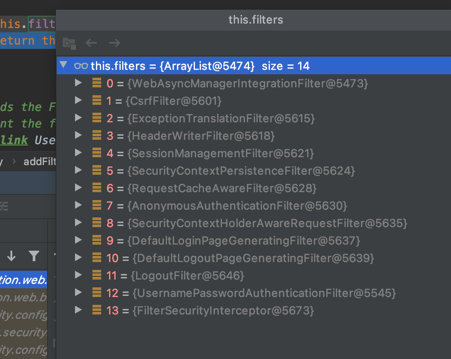This screenshot has width=451, height=359.
Task: Click the down arrow in debugger frames toolbar
Action: pyautogui.click(x=11, y=256)
